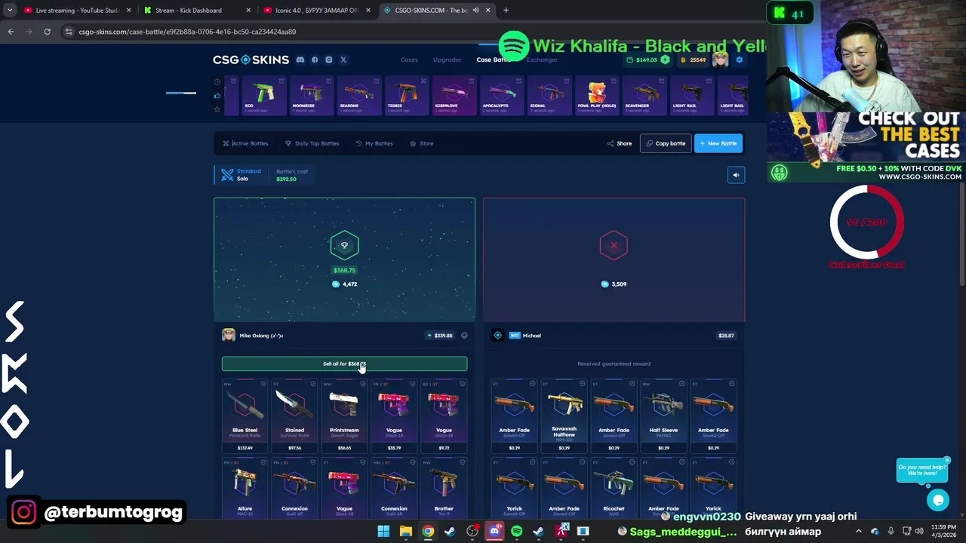Open the Facebook social icon in header
The image size is (966, 543).
coord(315,60)
